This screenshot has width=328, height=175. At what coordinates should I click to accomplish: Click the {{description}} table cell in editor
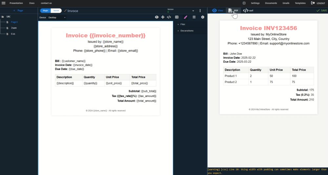69,83
